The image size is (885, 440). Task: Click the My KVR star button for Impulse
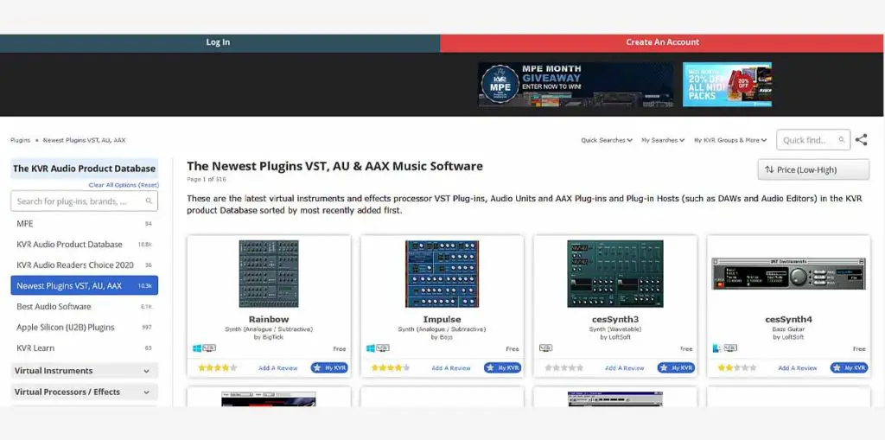(502, 367)
